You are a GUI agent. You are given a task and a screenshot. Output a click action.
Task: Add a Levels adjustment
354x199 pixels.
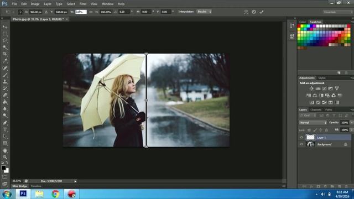click(x=318, y=88)
